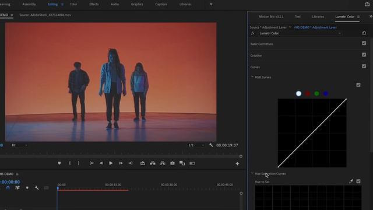Click the Mark In bracket icon

pos(70,163)
